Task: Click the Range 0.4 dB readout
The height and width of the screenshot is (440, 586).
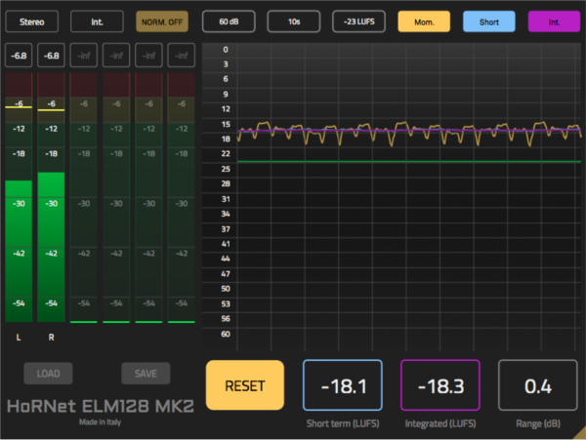Action: click(x=538, y=385)
